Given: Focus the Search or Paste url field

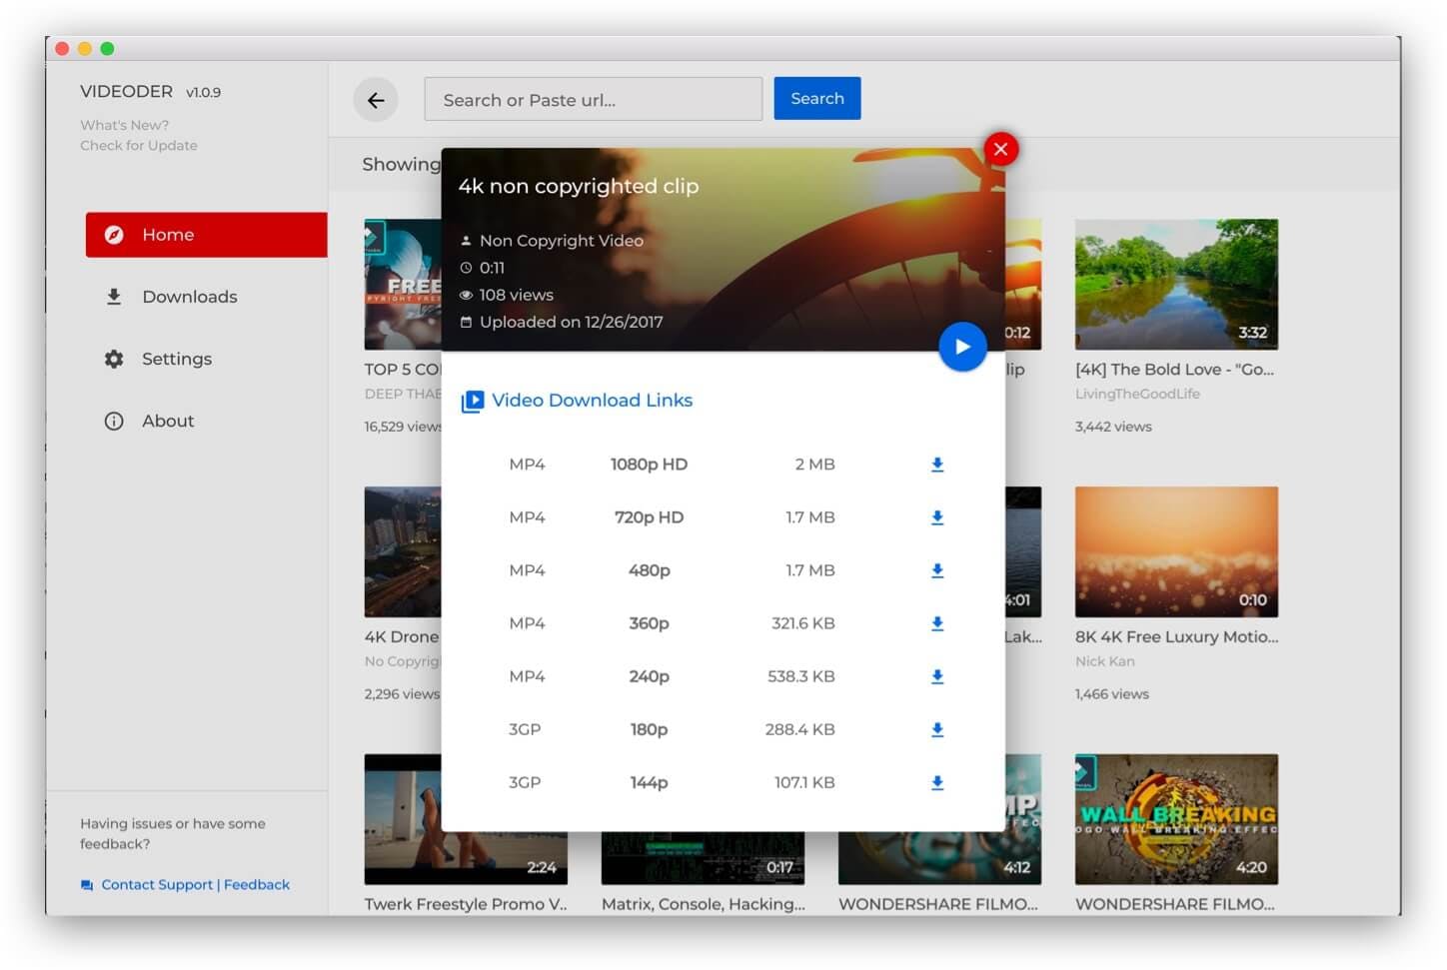Looking at the screenshot, I should click(594, 99).
